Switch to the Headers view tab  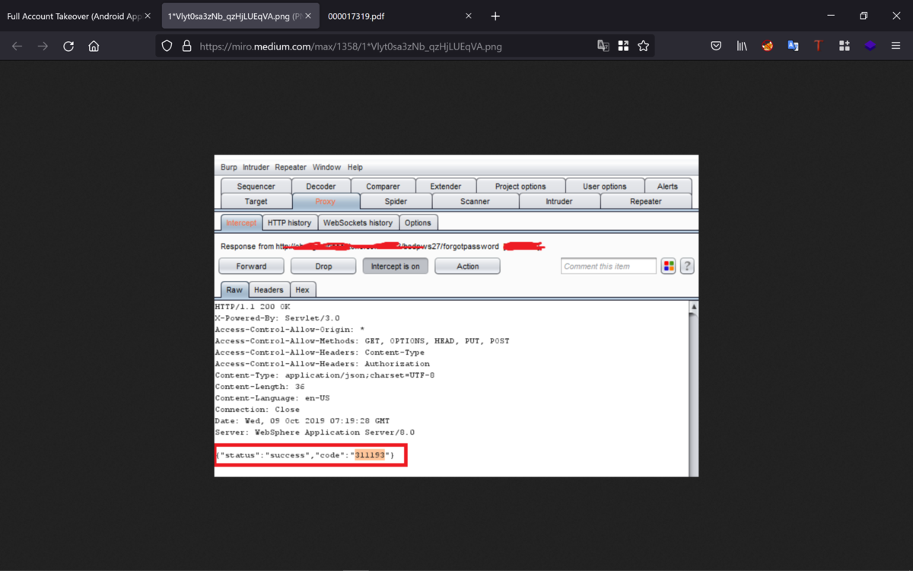click(x=269, y=290)
